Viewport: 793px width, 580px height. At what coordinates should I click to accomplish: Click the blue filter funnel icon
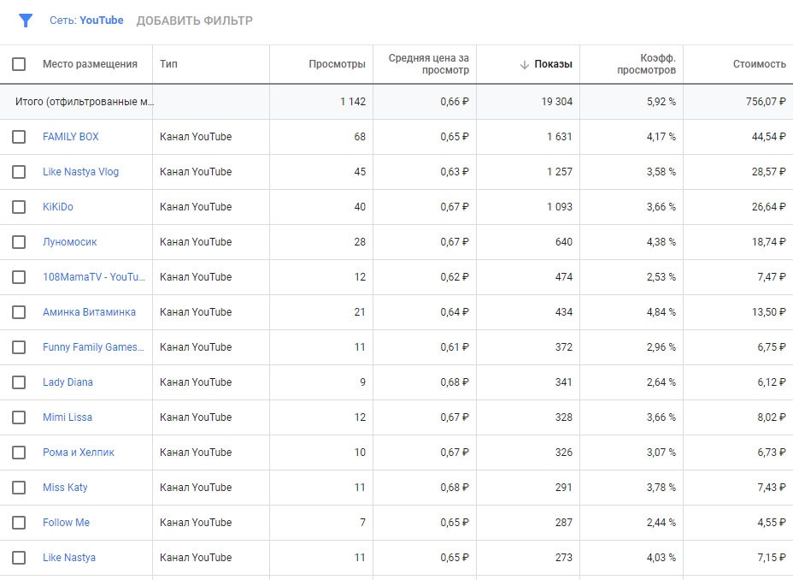[x=26, y=21]
